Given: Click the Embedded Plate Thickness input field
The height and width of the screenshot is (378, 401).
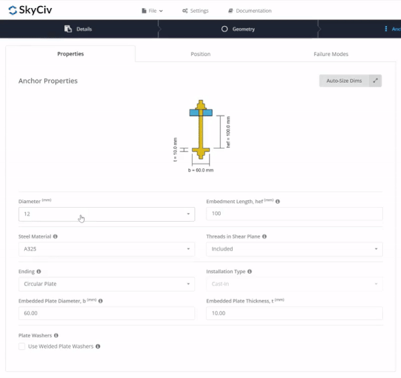Looking at the screenshot, I should [294, 313].
